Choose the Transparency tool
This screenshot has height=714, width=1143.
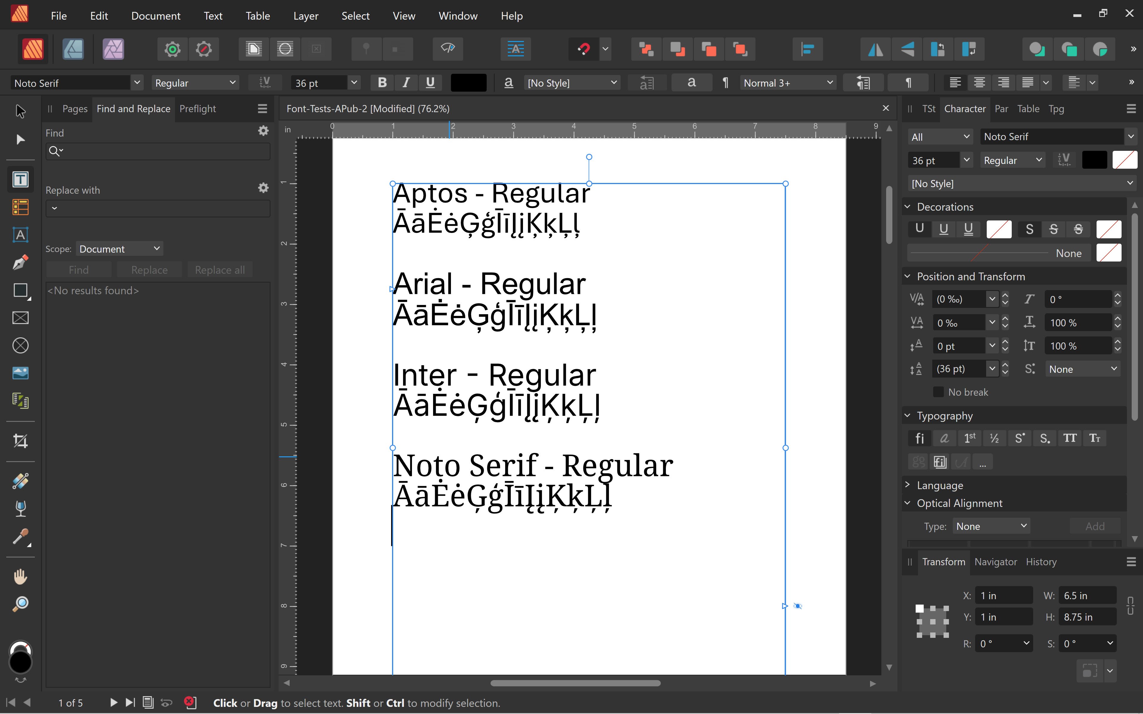[20, 509]
